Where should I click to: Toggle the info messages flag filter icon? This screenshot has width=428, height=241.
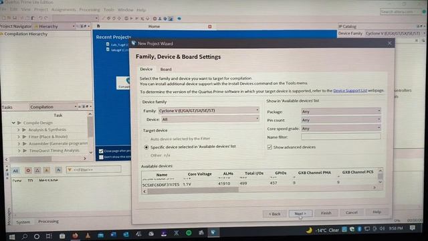pyautogui.click(x=58, y=170)
